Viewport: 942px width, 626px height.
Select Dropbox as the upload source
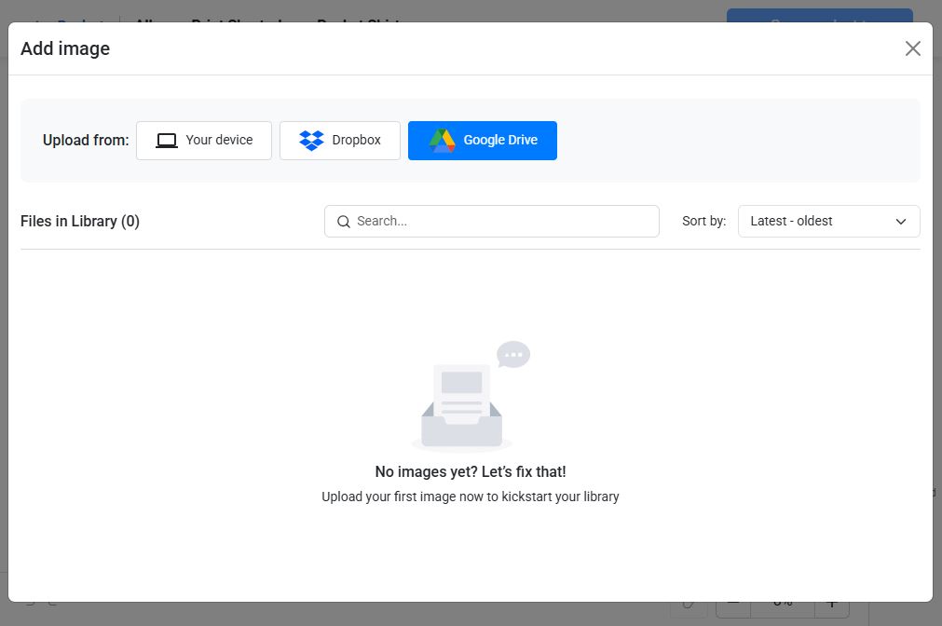(340, 141)
